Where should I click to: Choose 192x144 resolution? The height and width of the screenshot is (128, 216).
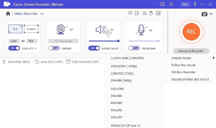pos(116,117)
